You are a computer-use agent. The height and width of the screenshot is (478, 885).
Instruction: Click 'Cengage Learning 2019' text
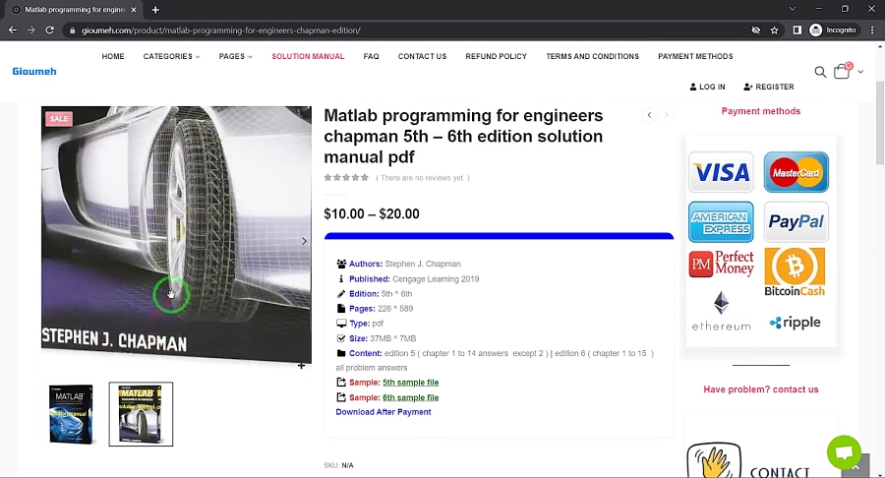tap(436, 278)
